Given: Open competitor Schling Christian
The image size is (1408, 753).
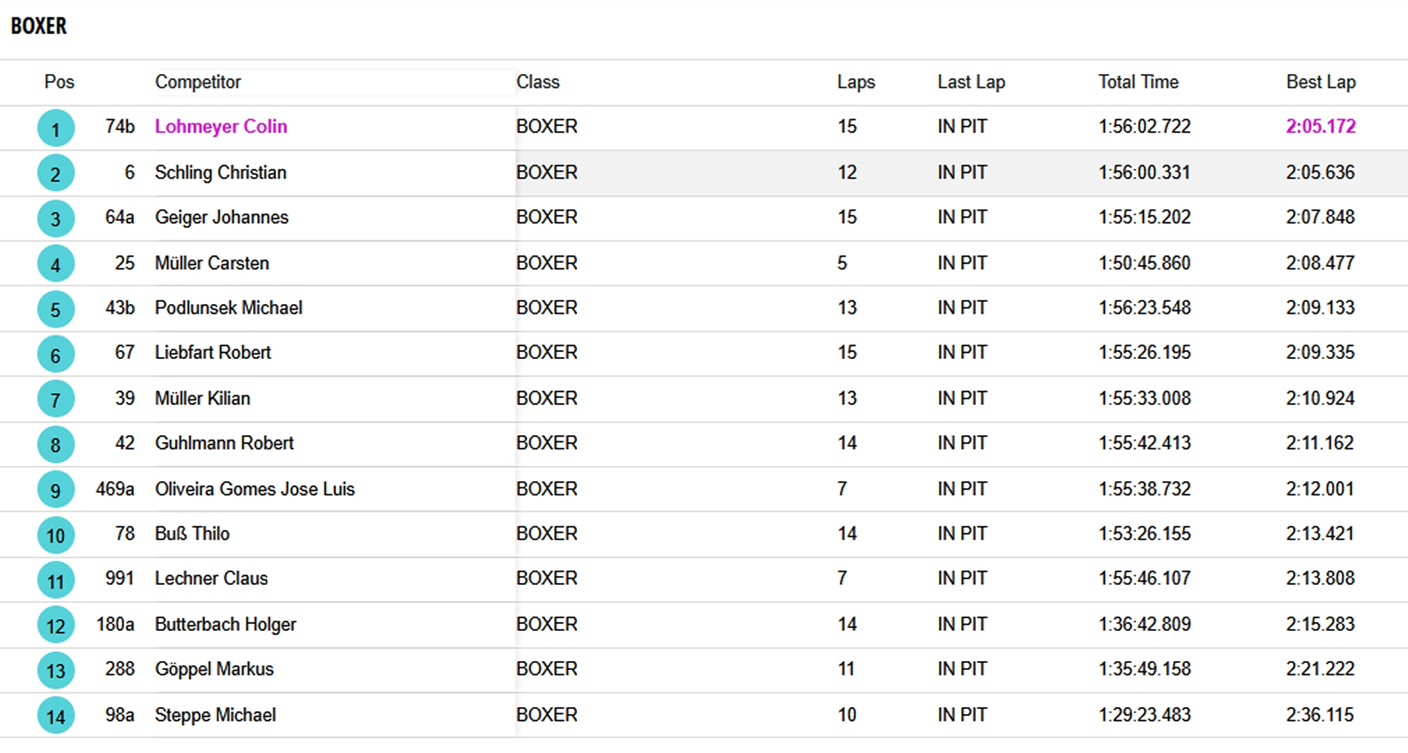Looking at the screenshot, I should (x=220, y=173).
